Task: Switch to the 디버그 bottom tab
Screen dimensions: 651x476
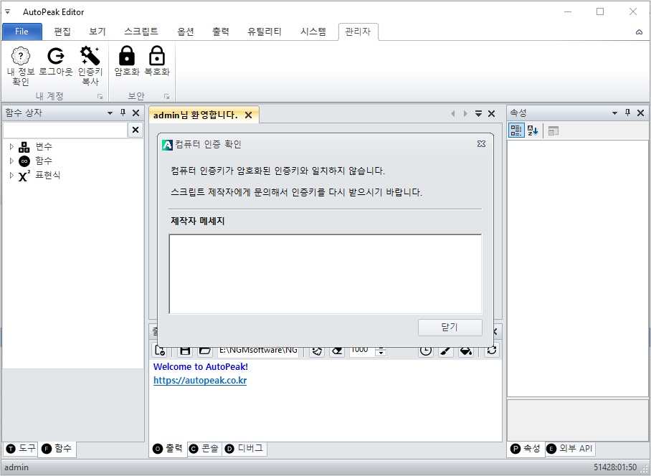Action: click(x=244, y=449)
